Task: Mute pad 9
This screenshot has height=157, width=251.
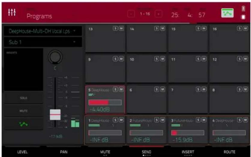Action: point(121,59)
